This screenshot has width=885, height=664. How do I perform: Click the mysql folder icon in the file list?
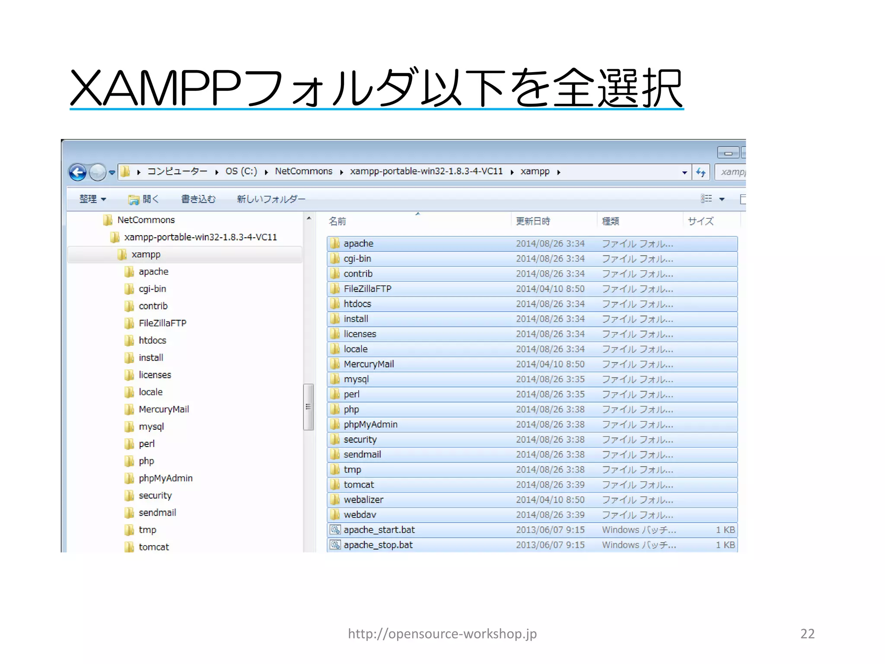(334, 380)
